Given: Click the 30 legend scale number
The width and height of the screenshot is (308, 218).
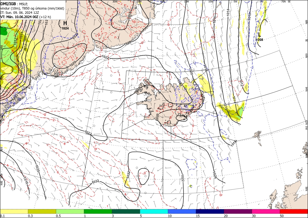Looking at the screenshot, I should point(254,216).
